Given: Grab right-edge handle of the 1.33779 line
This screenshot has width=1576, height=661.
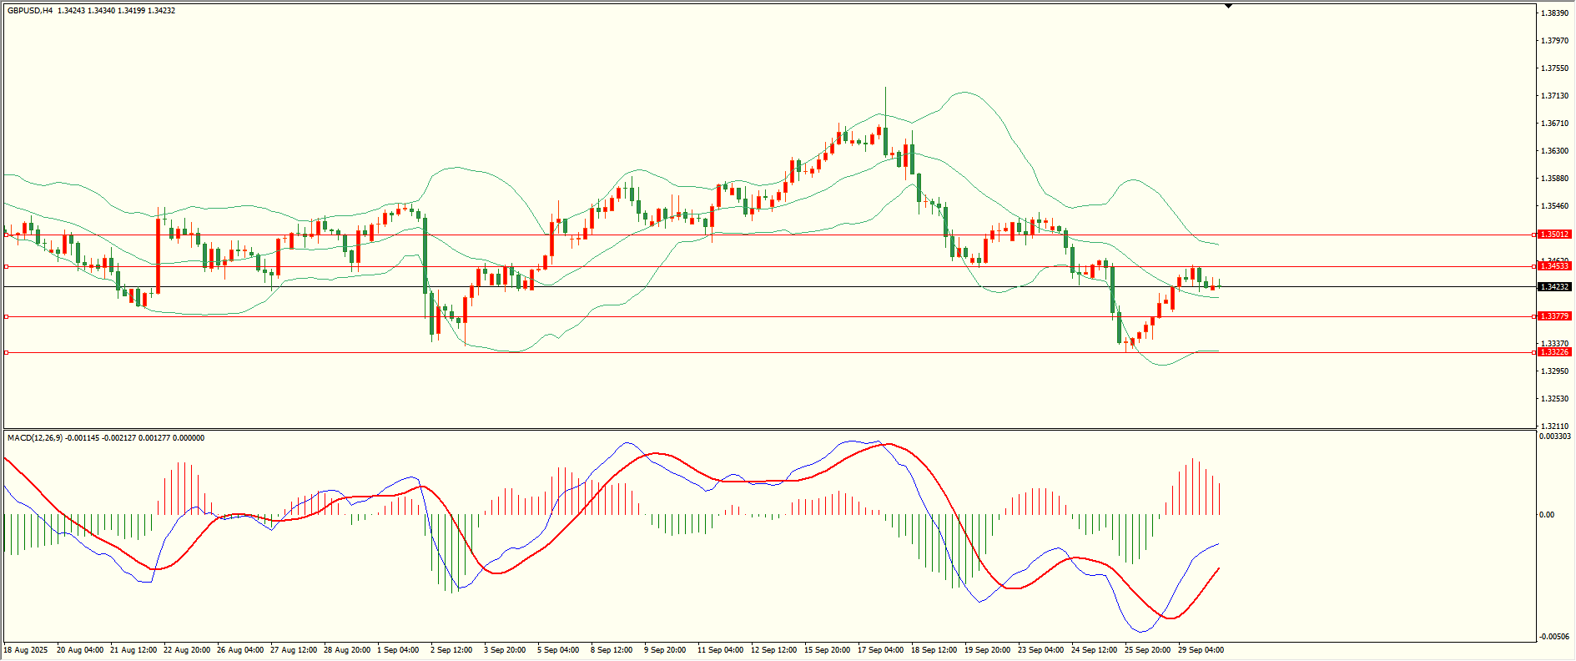Looking at the screenshot, I should [x=1533, y=316].
